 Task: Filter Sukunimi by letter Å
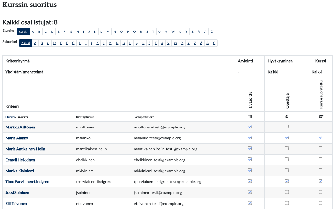pos(201,43)
